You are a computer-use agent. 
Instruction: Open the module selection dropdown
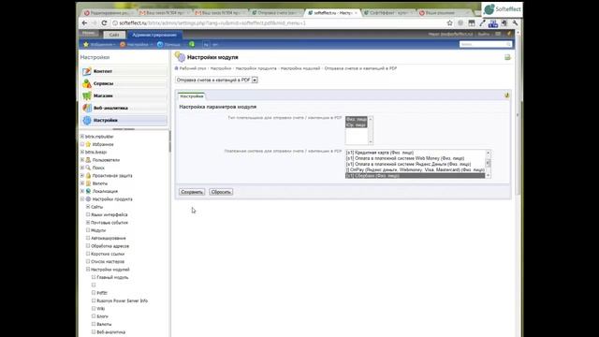(x=216, y=80)
